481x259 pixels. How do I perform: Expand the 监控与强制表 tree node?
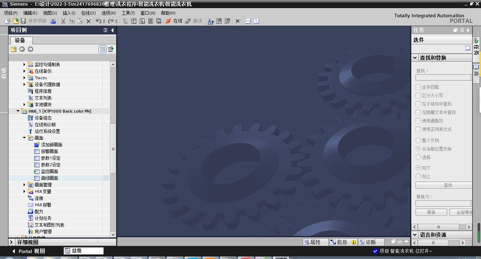(x=24, y=64)
